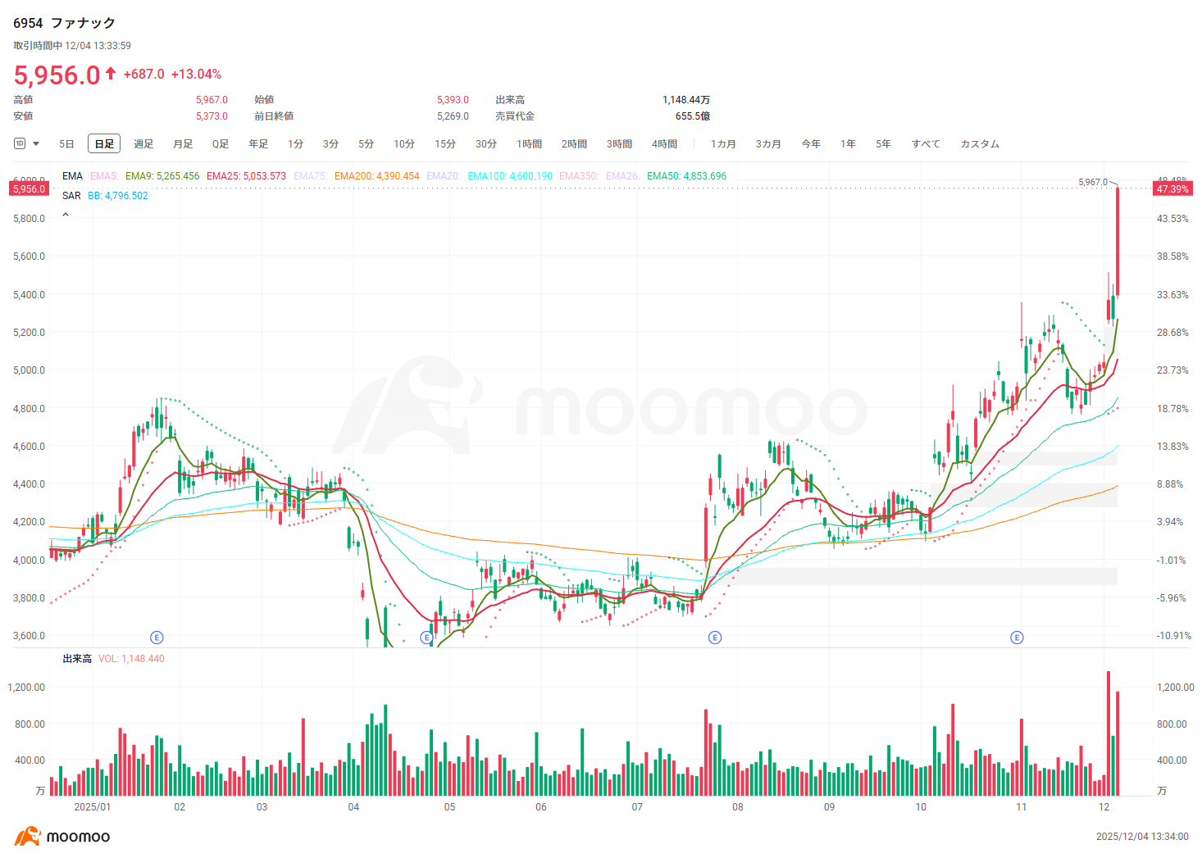
Task: Click the 1D interval icon
Action: click(20, 143)
